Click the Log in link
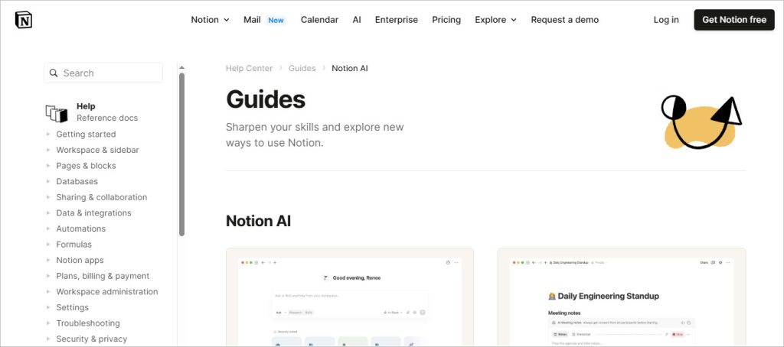784x347 pixels. click(x=666, y=20)
